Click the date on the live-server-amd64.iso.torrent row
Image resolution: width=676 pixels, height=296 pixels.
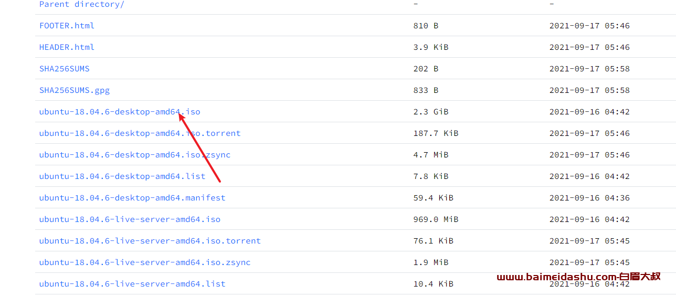589,241
